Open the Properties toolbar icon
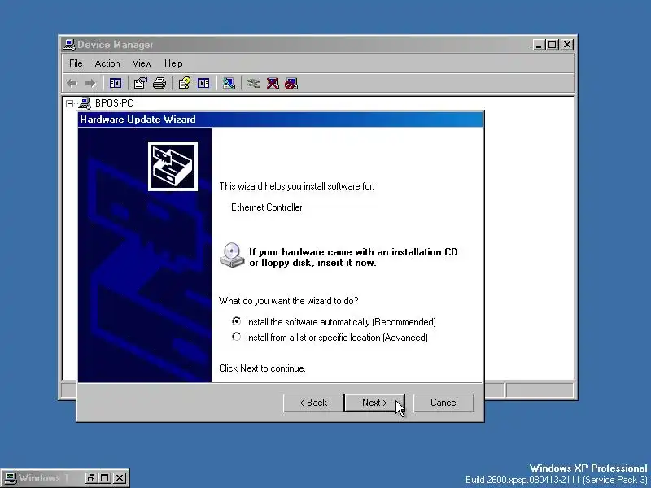The width and height of the screenshot is (651, 488). pos(141,84)
